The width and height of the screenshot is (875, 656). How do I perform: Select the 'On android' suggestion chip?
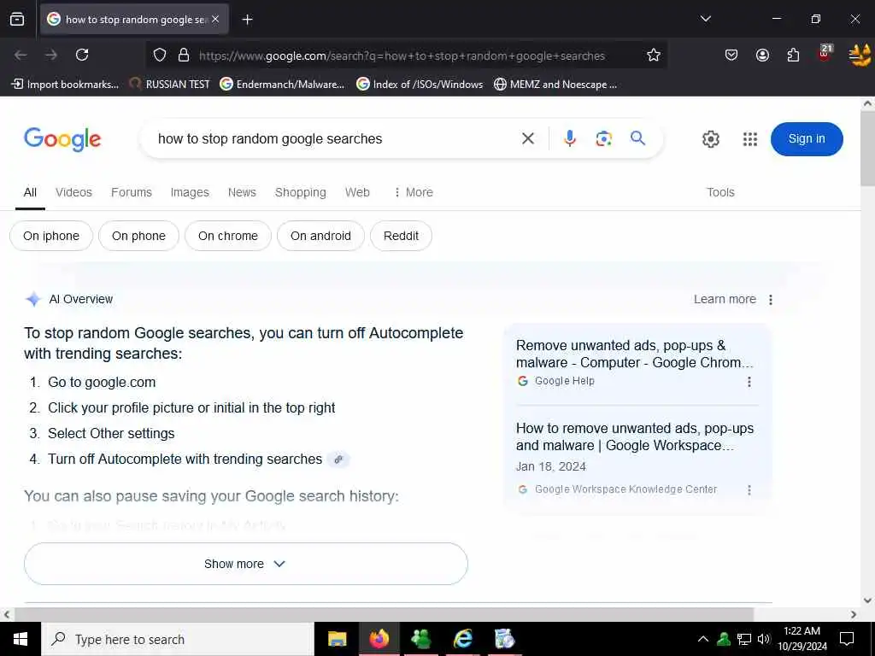pos(320,236)
